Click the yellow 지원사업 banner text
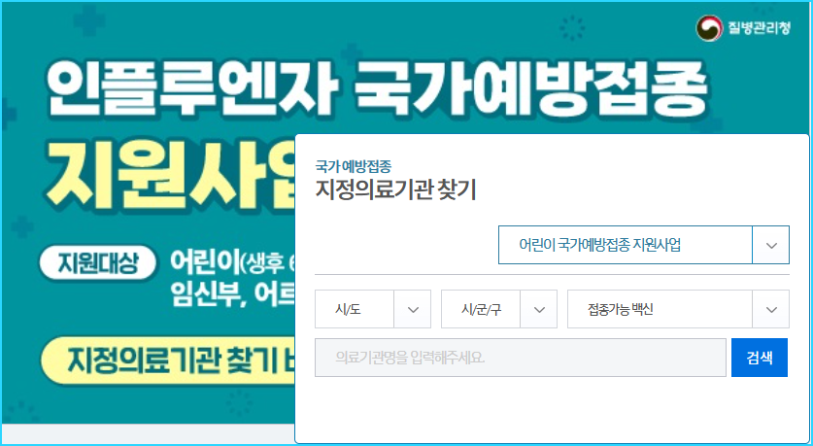 click(x=171, y=176)
